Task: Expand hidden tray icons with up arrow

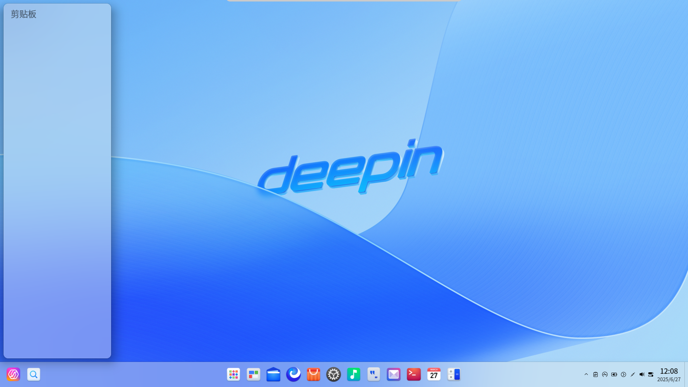Action: 586,374
